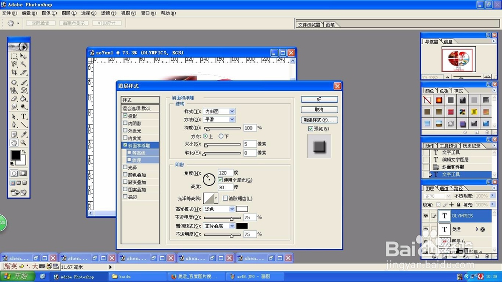502x282 pixels.
Task: Open the 滤镜 (Filter) menu
Action: (x=108, y=13)
